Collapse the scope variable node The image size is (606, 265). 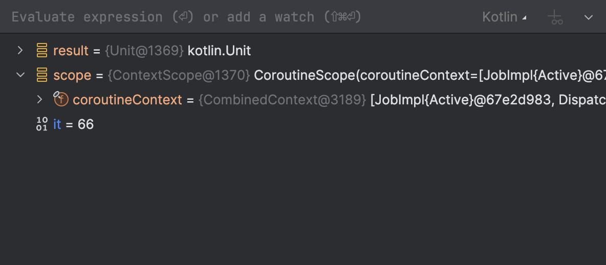coord(20,75)
